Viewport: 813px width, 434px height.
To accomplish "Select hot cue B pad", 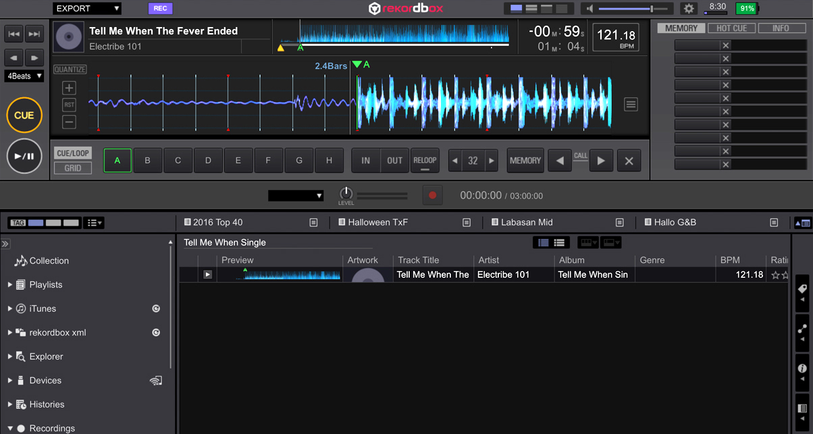I will (x=148, y=161).
